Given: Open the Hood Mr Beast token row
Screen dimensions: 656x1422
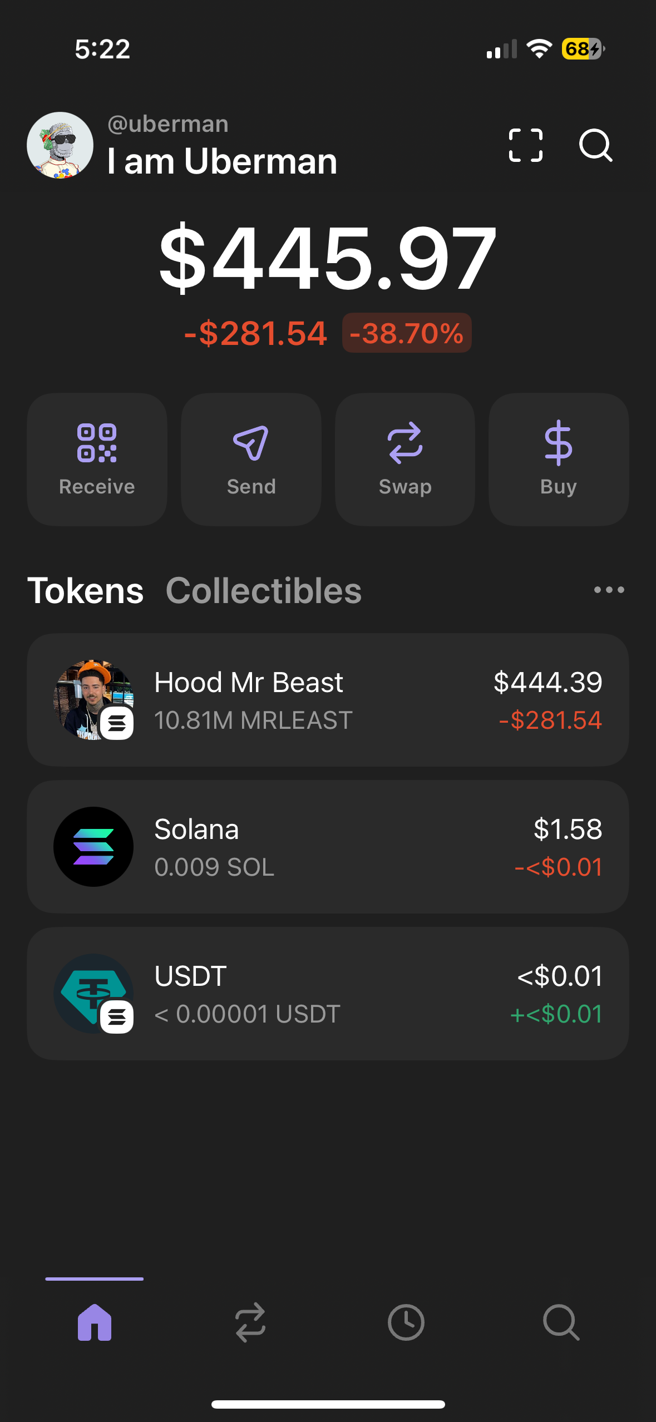Looking at the screenshot, I should [328, 700].
